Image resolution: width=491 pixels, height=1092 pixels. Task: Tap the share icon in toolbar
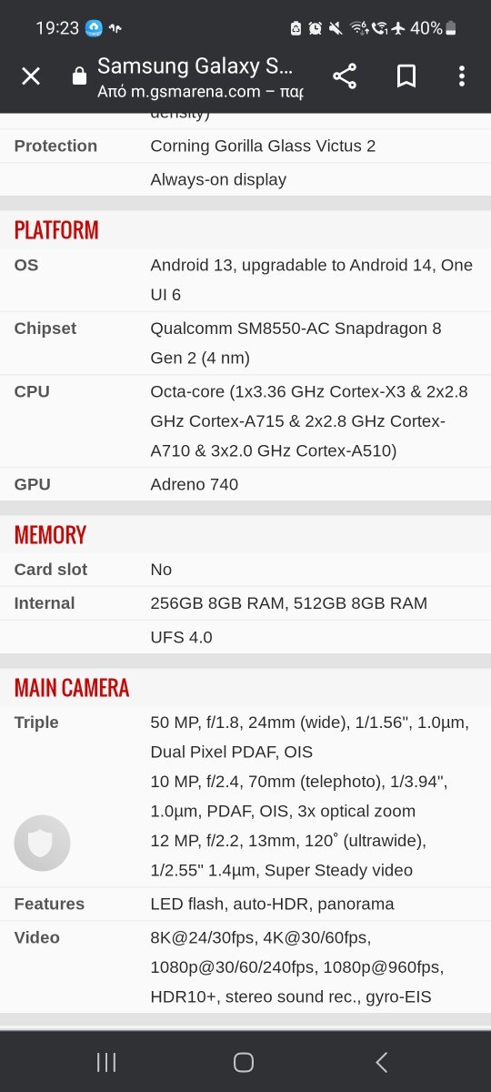point(345,76)
